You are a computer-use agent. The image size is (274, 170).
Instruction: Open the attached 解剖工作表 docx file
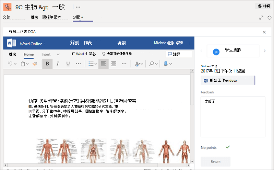point(228,80)
